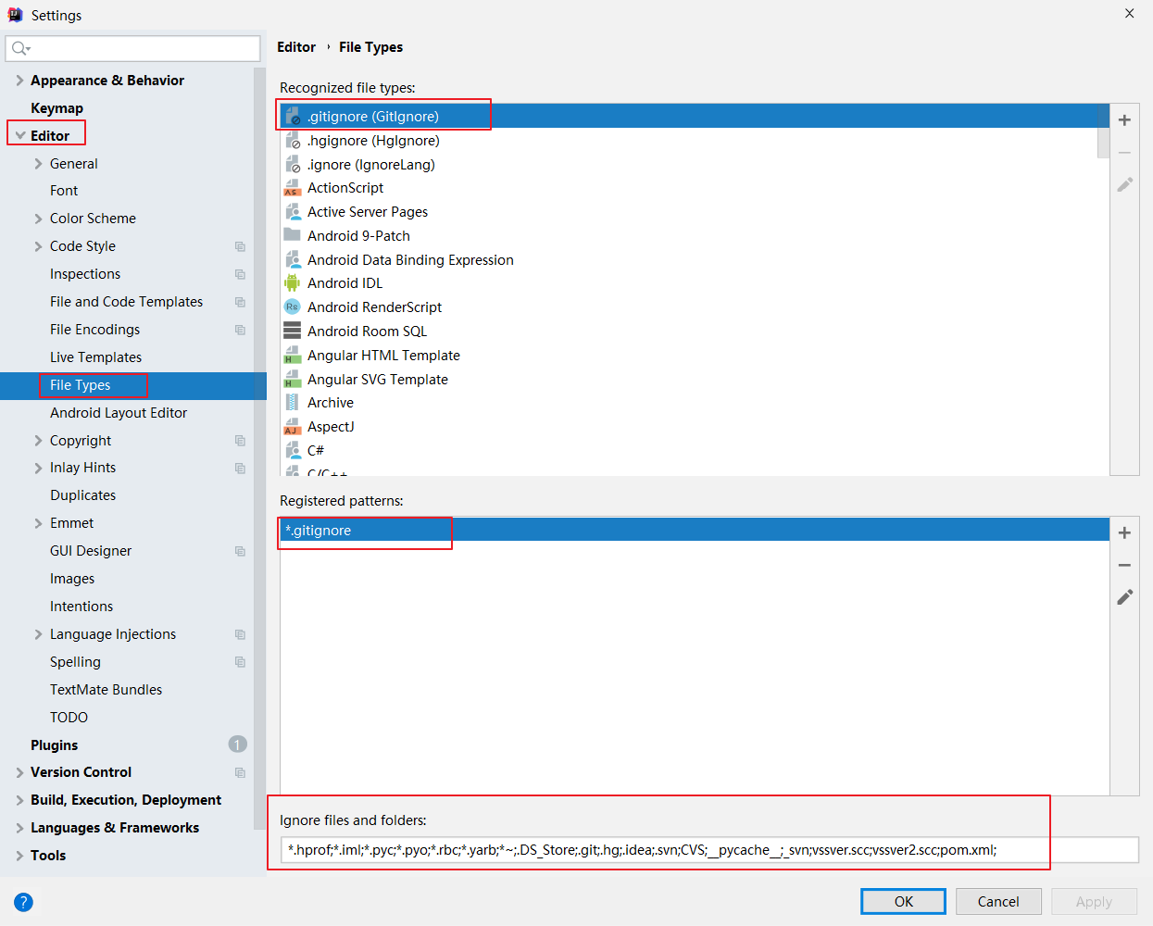The image size is (1153, 926).
Task: Open the Live Templates page
Action: (x=95, y=357)
